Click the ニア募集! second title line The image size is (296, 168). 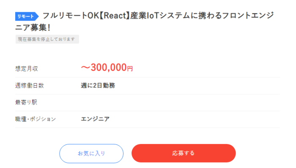pos(33,28)
